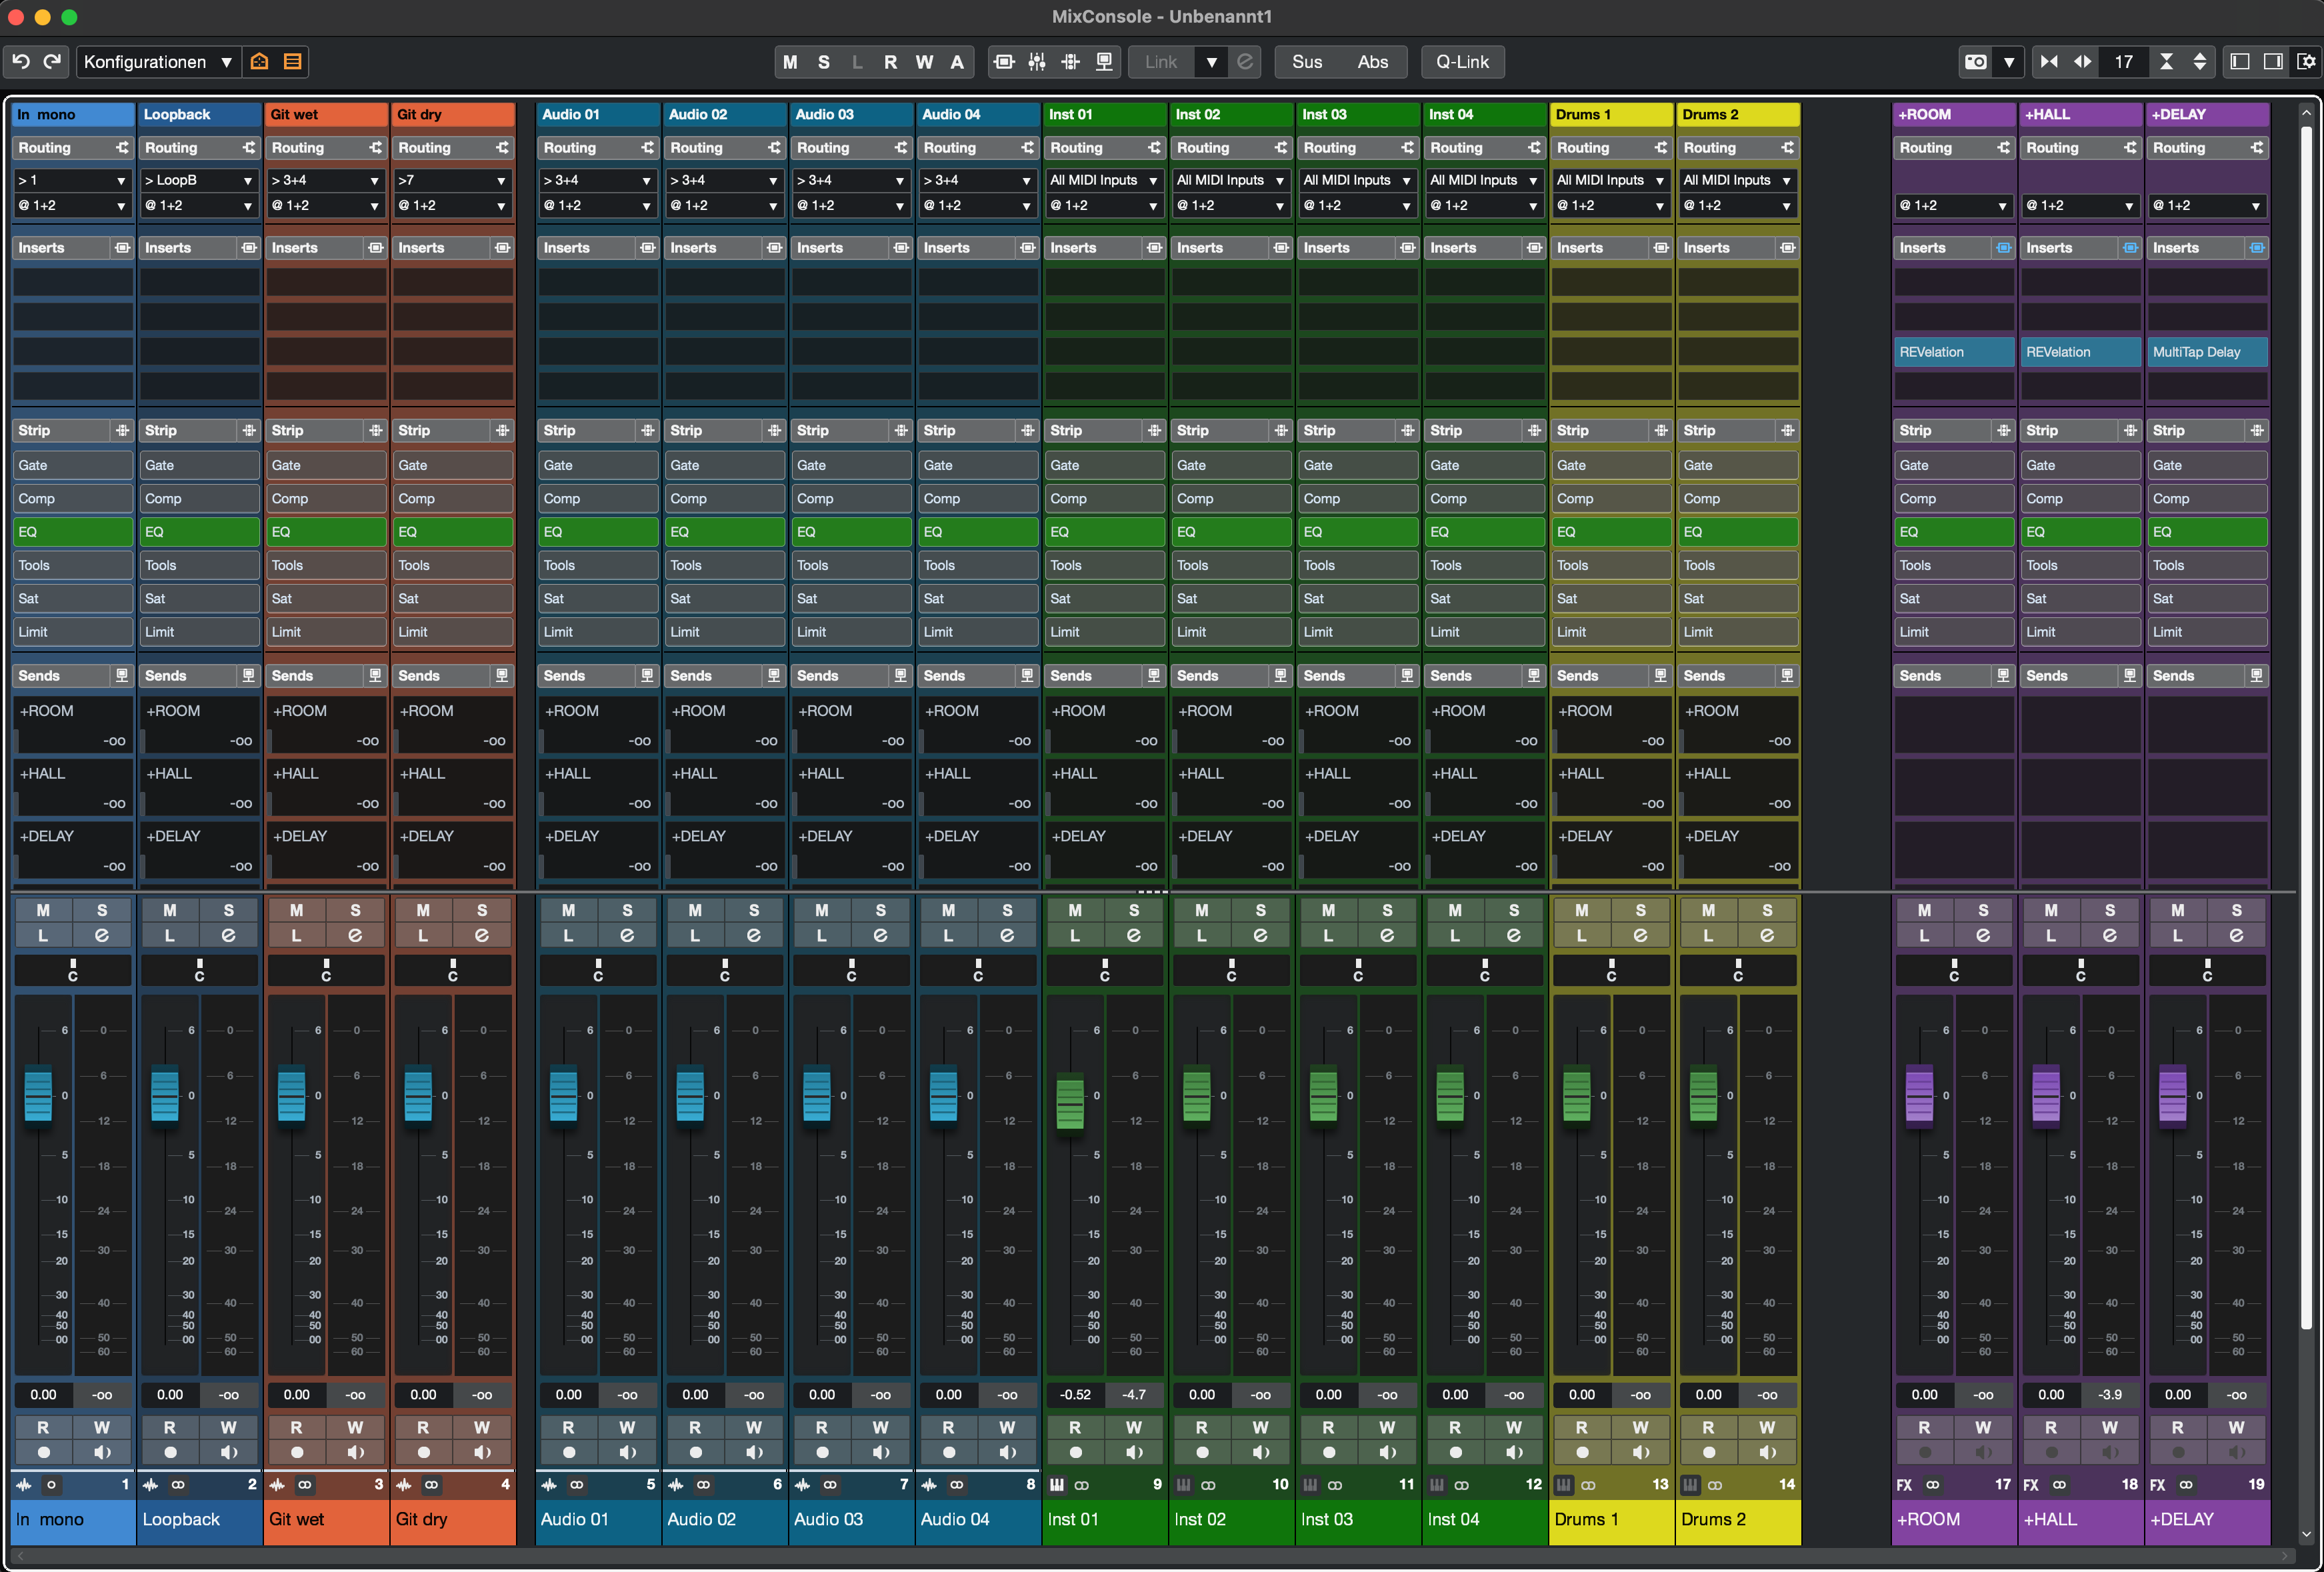Click the MixConsole snapshot camera icon
This screenshot has width=2324, height=1572.
point(1976,62)
